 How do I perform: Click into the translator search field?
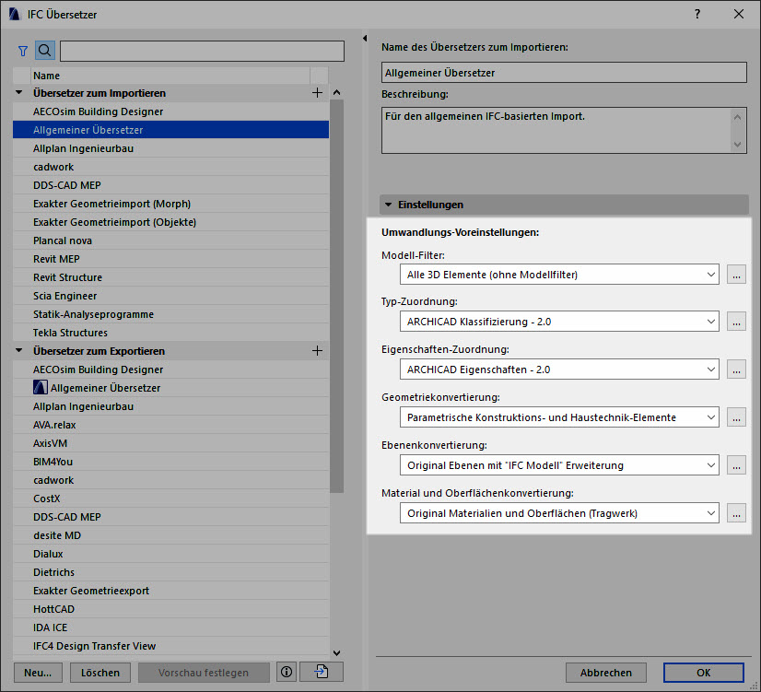202,51
